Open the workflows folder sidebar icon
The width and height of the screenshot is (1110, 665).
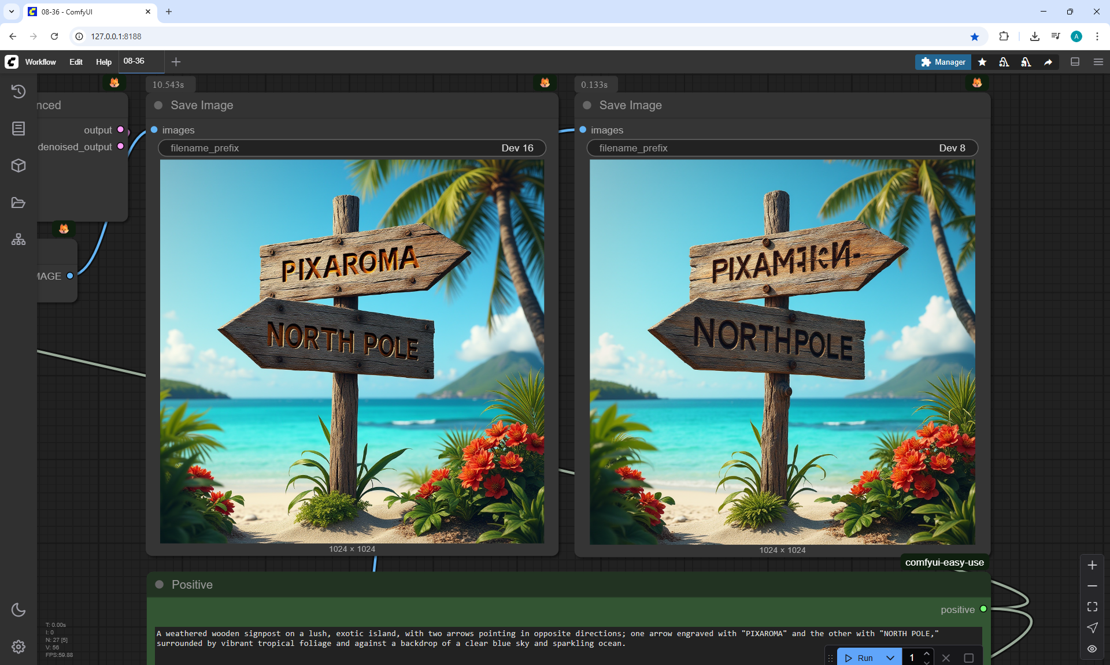[x=18, y=203]
